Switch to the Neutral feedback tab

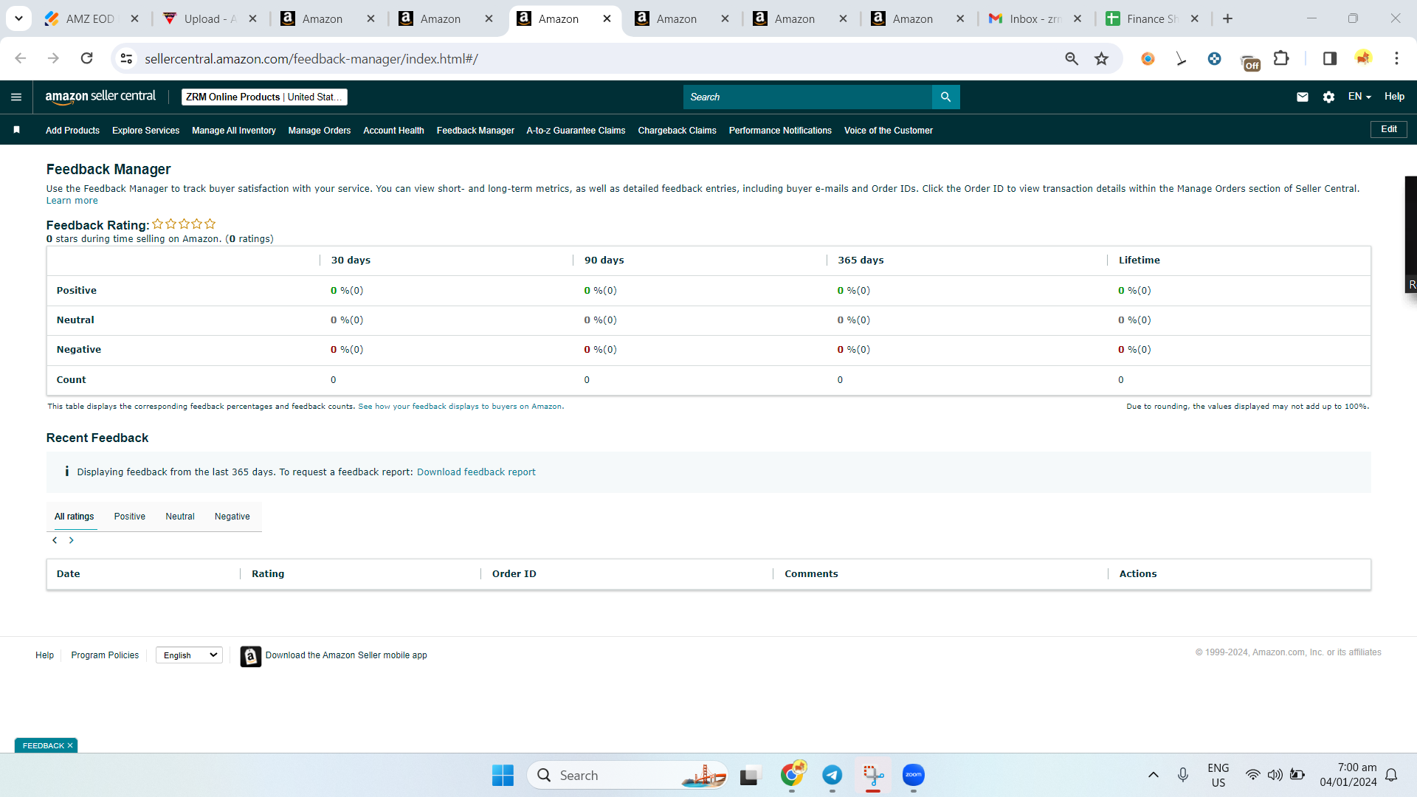[180, 517]
